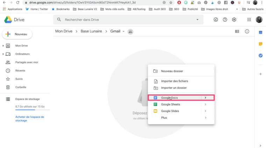Collapse side panel chevron
The height and width of the screenshot is (148, 266).
(x=260, y=146)
